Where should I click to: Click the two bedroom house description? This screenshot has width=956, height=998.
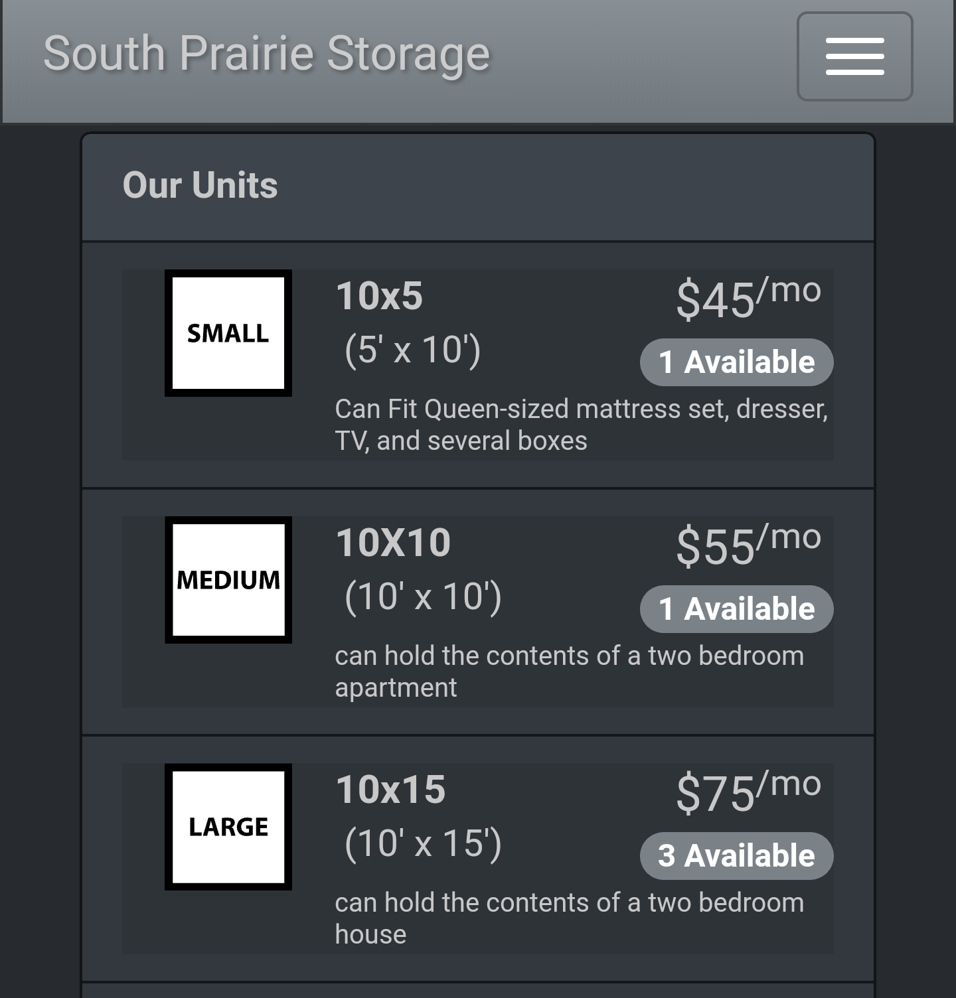pos(569,918)
